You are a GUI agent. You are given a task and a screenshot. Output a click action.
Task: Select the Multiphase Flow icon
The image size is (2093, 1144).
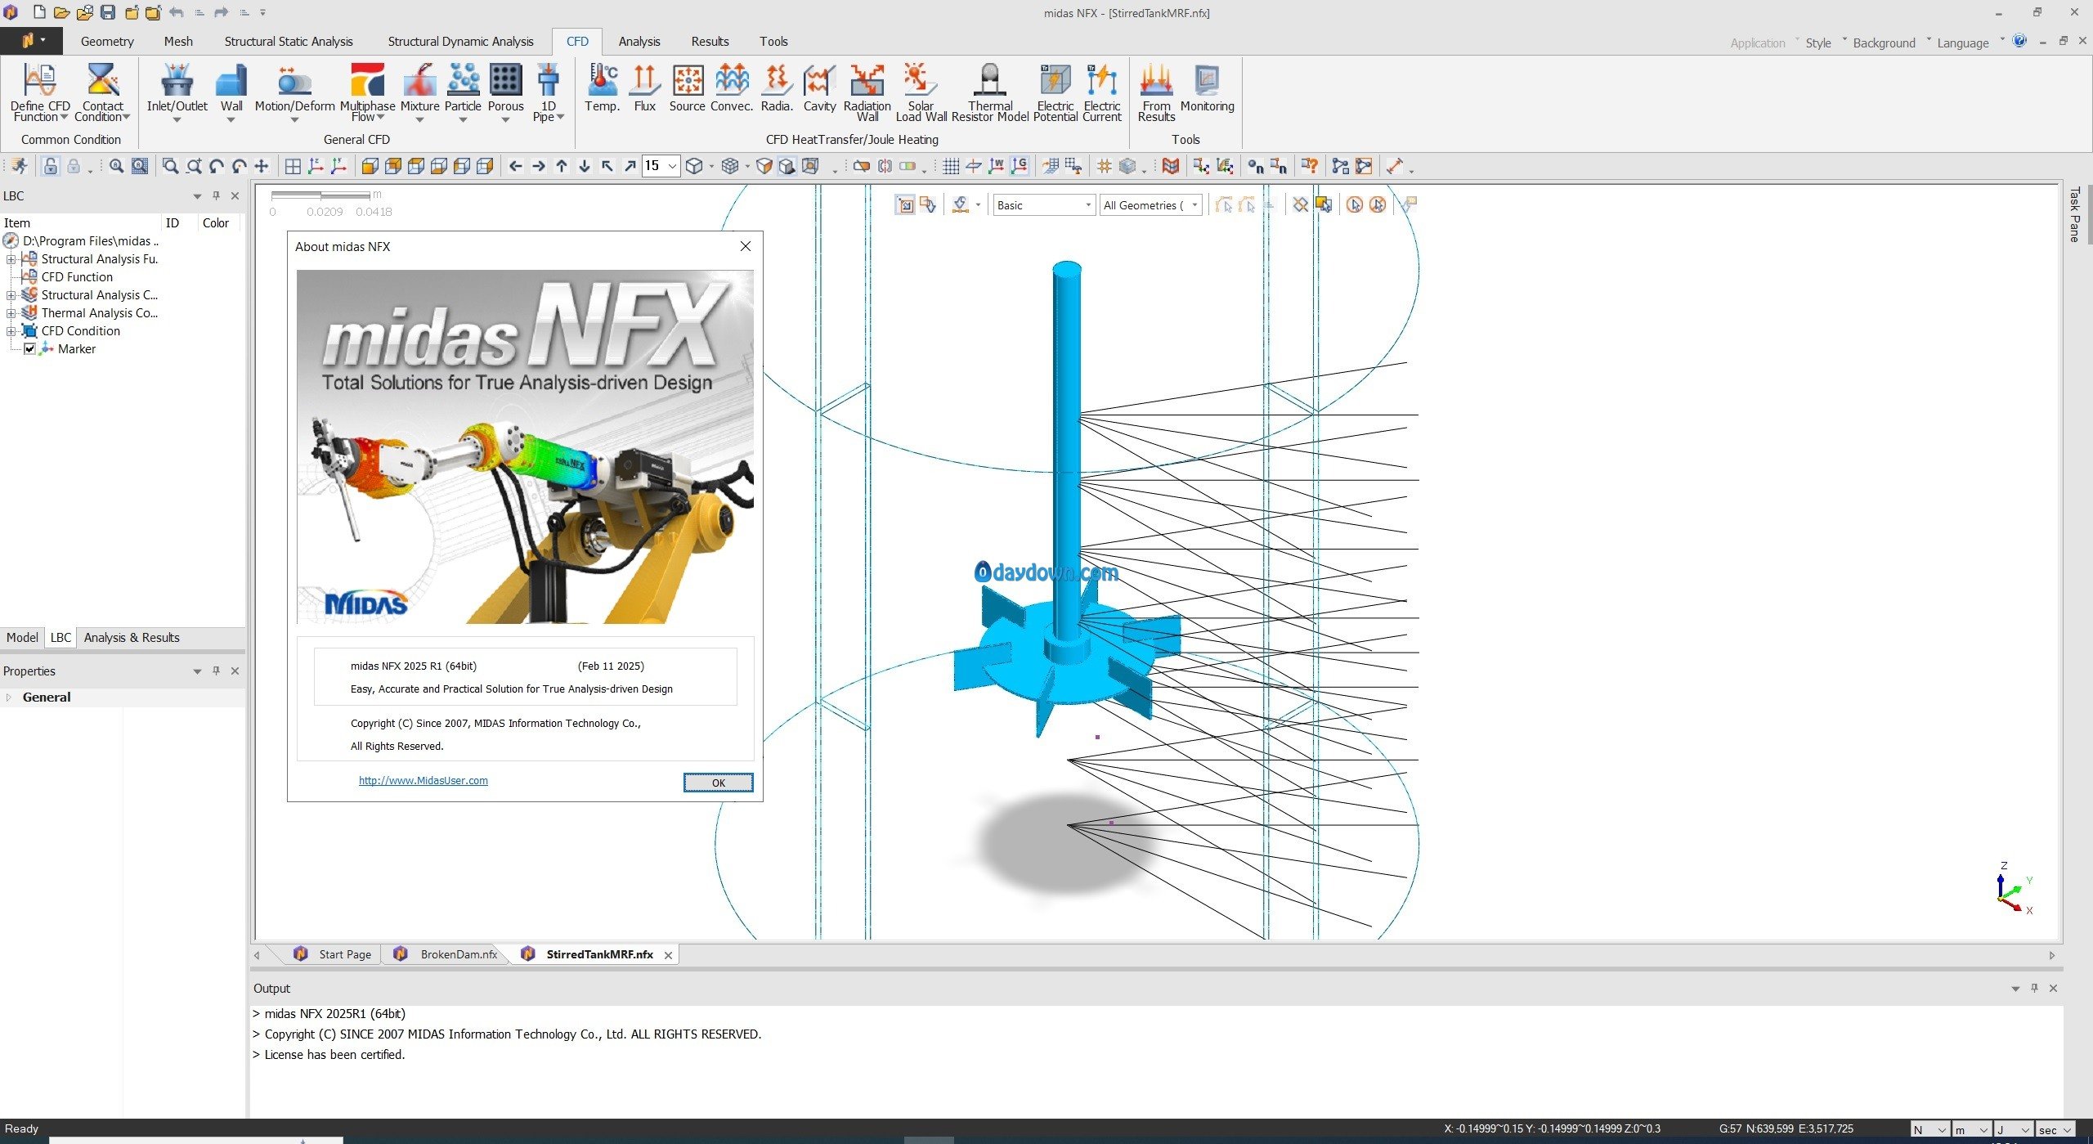tap(367, 92)
